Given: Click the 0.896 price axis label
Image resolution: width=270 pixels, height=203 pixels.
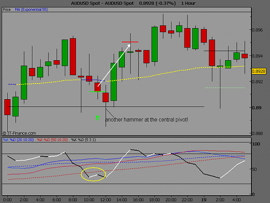Looking at the screenshot, I should pos(257,30).
